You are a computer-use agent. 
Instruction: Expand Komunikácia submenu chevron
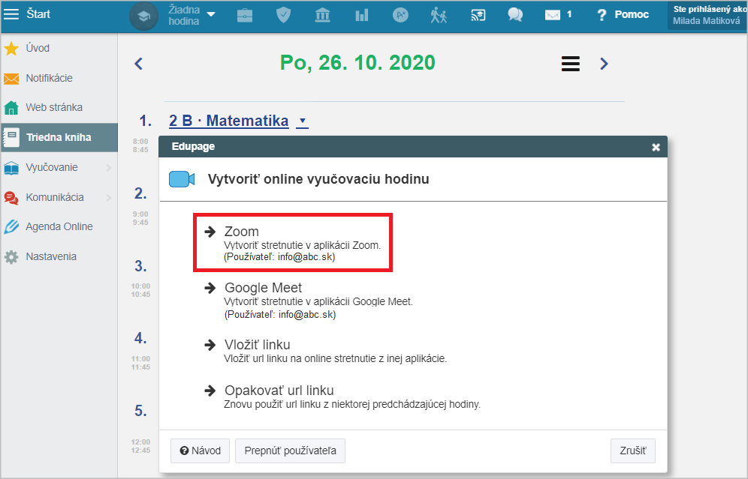click(x=109, y=198)
